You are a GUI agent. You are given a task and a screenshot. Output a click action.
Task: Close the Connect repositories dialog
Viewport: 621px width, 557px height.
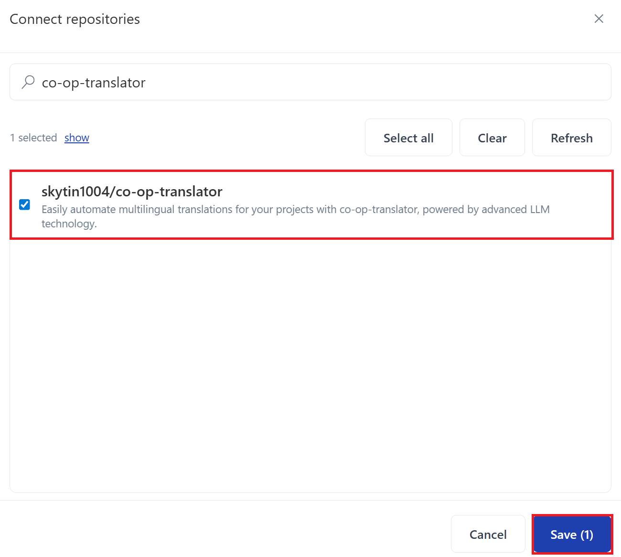pyautogui.click(x=599, y=19)
